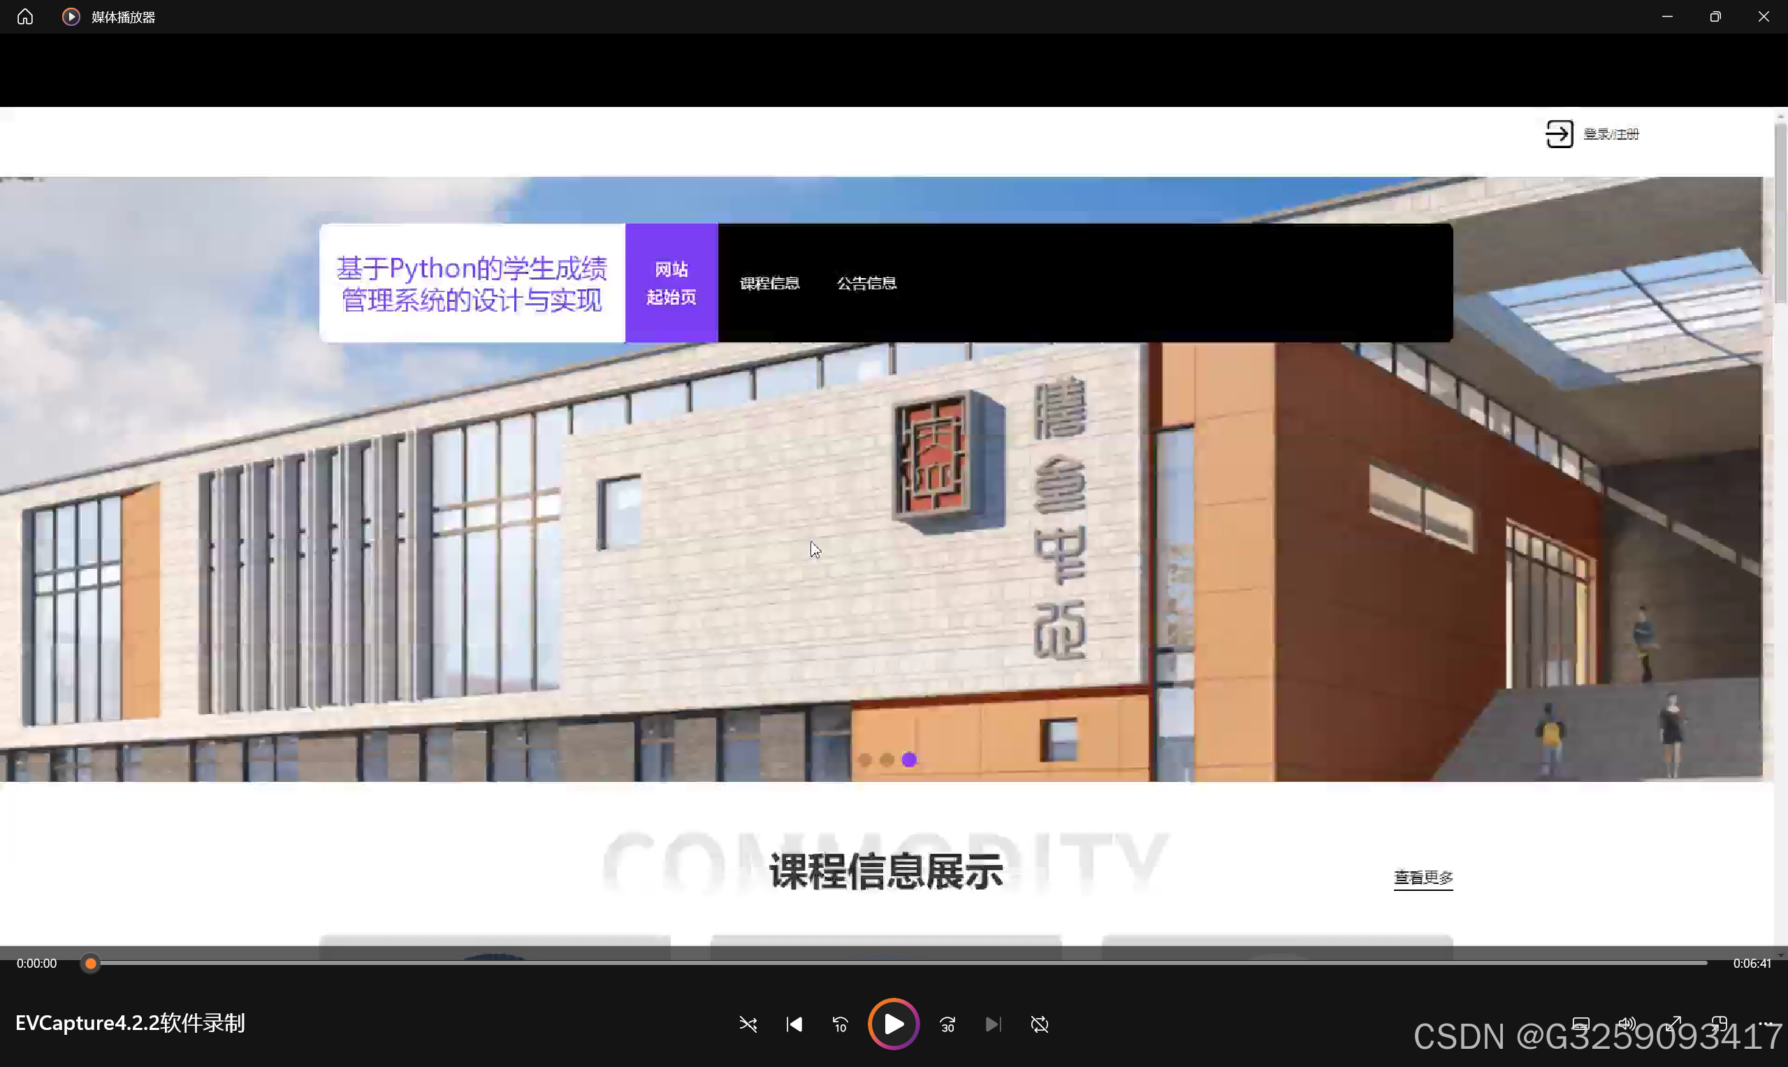Screen dimensions: 1788x1067
Task: Click the 媒体播放器 app title
Action: (x=124, y=17)
